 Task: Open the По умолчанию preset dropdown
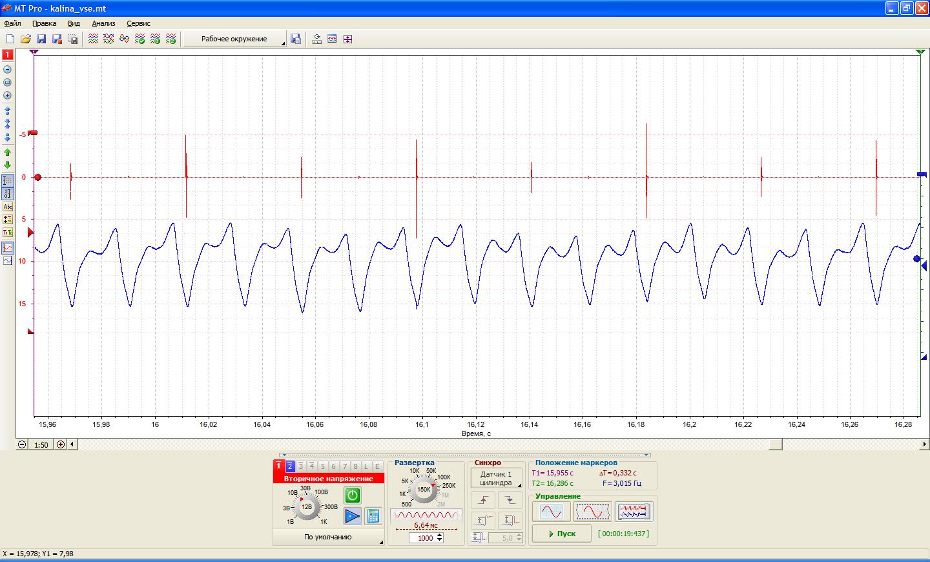tap(328, 537)
